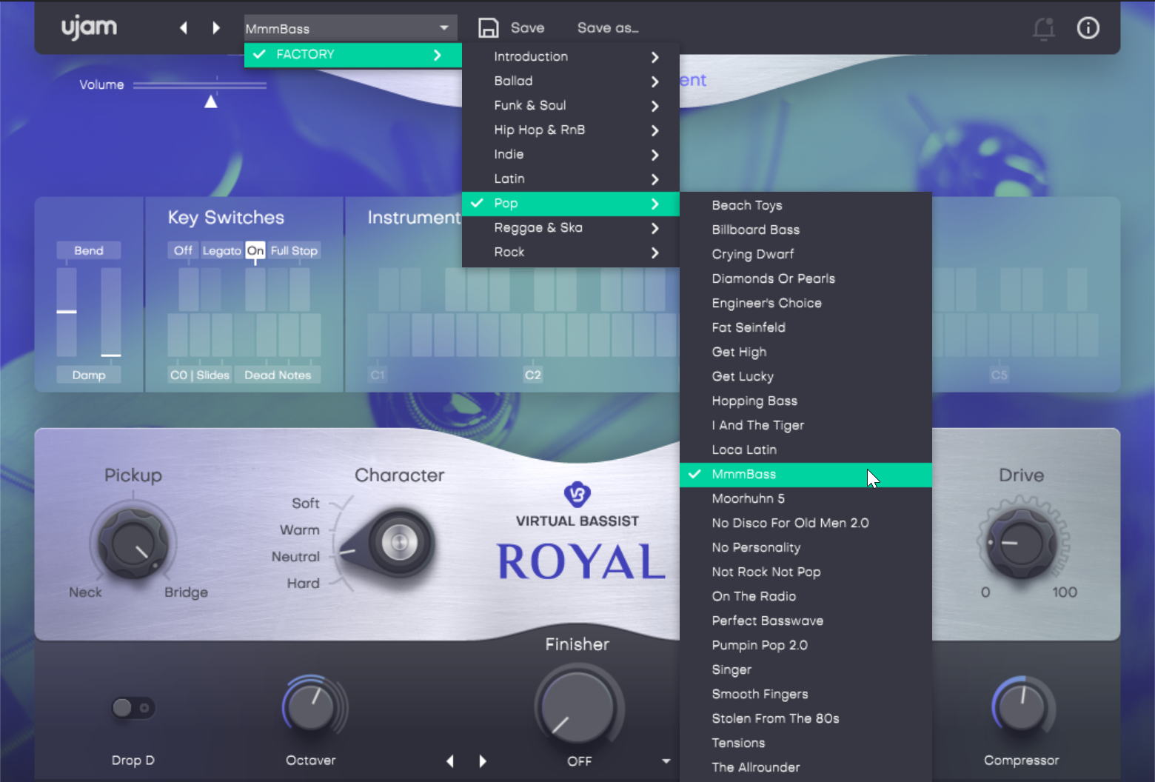1155x782 pixels.
Task: Select Loca Latin preset
Action: point(806,450)
